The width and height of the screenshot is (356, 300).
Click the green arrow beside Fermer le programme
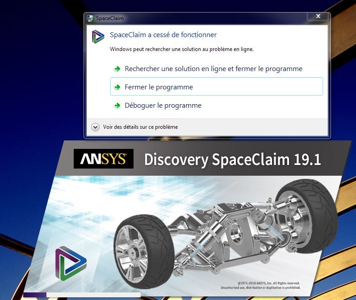(x=117, y=87)
